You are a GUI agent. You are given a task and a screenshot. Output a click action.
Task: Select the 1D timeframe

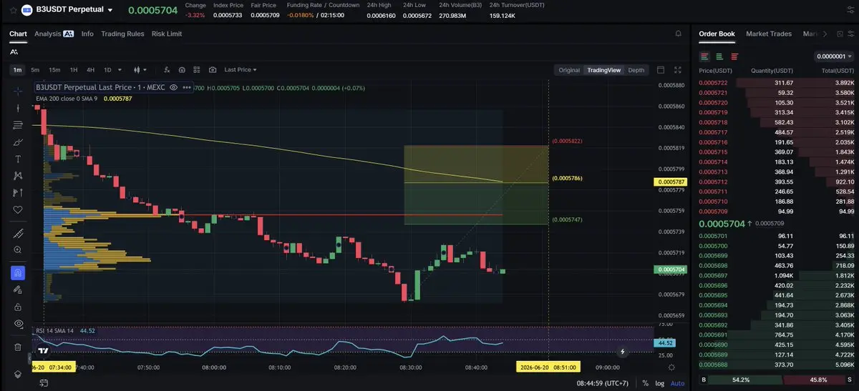point(107,70)
